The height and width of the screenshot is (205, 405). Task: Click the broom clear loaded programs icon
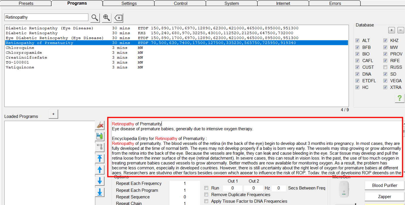[100, 125]
